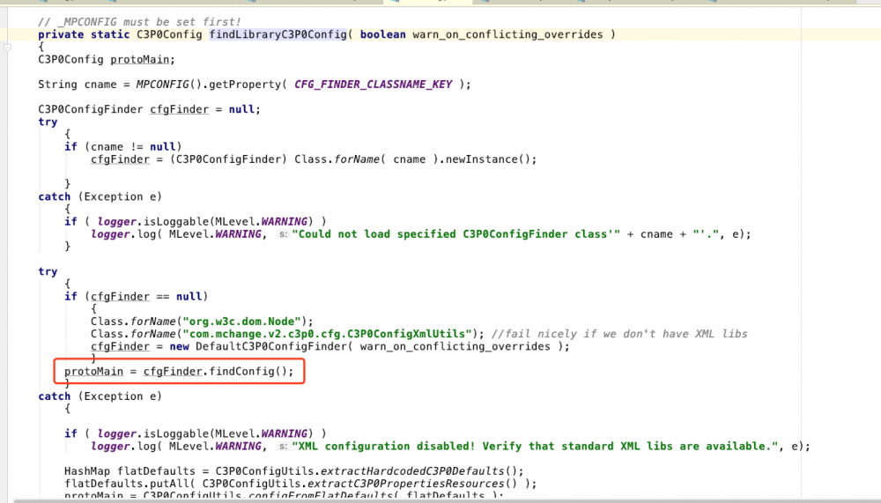Click the MPCONFIG() method call

pos(168,85)
